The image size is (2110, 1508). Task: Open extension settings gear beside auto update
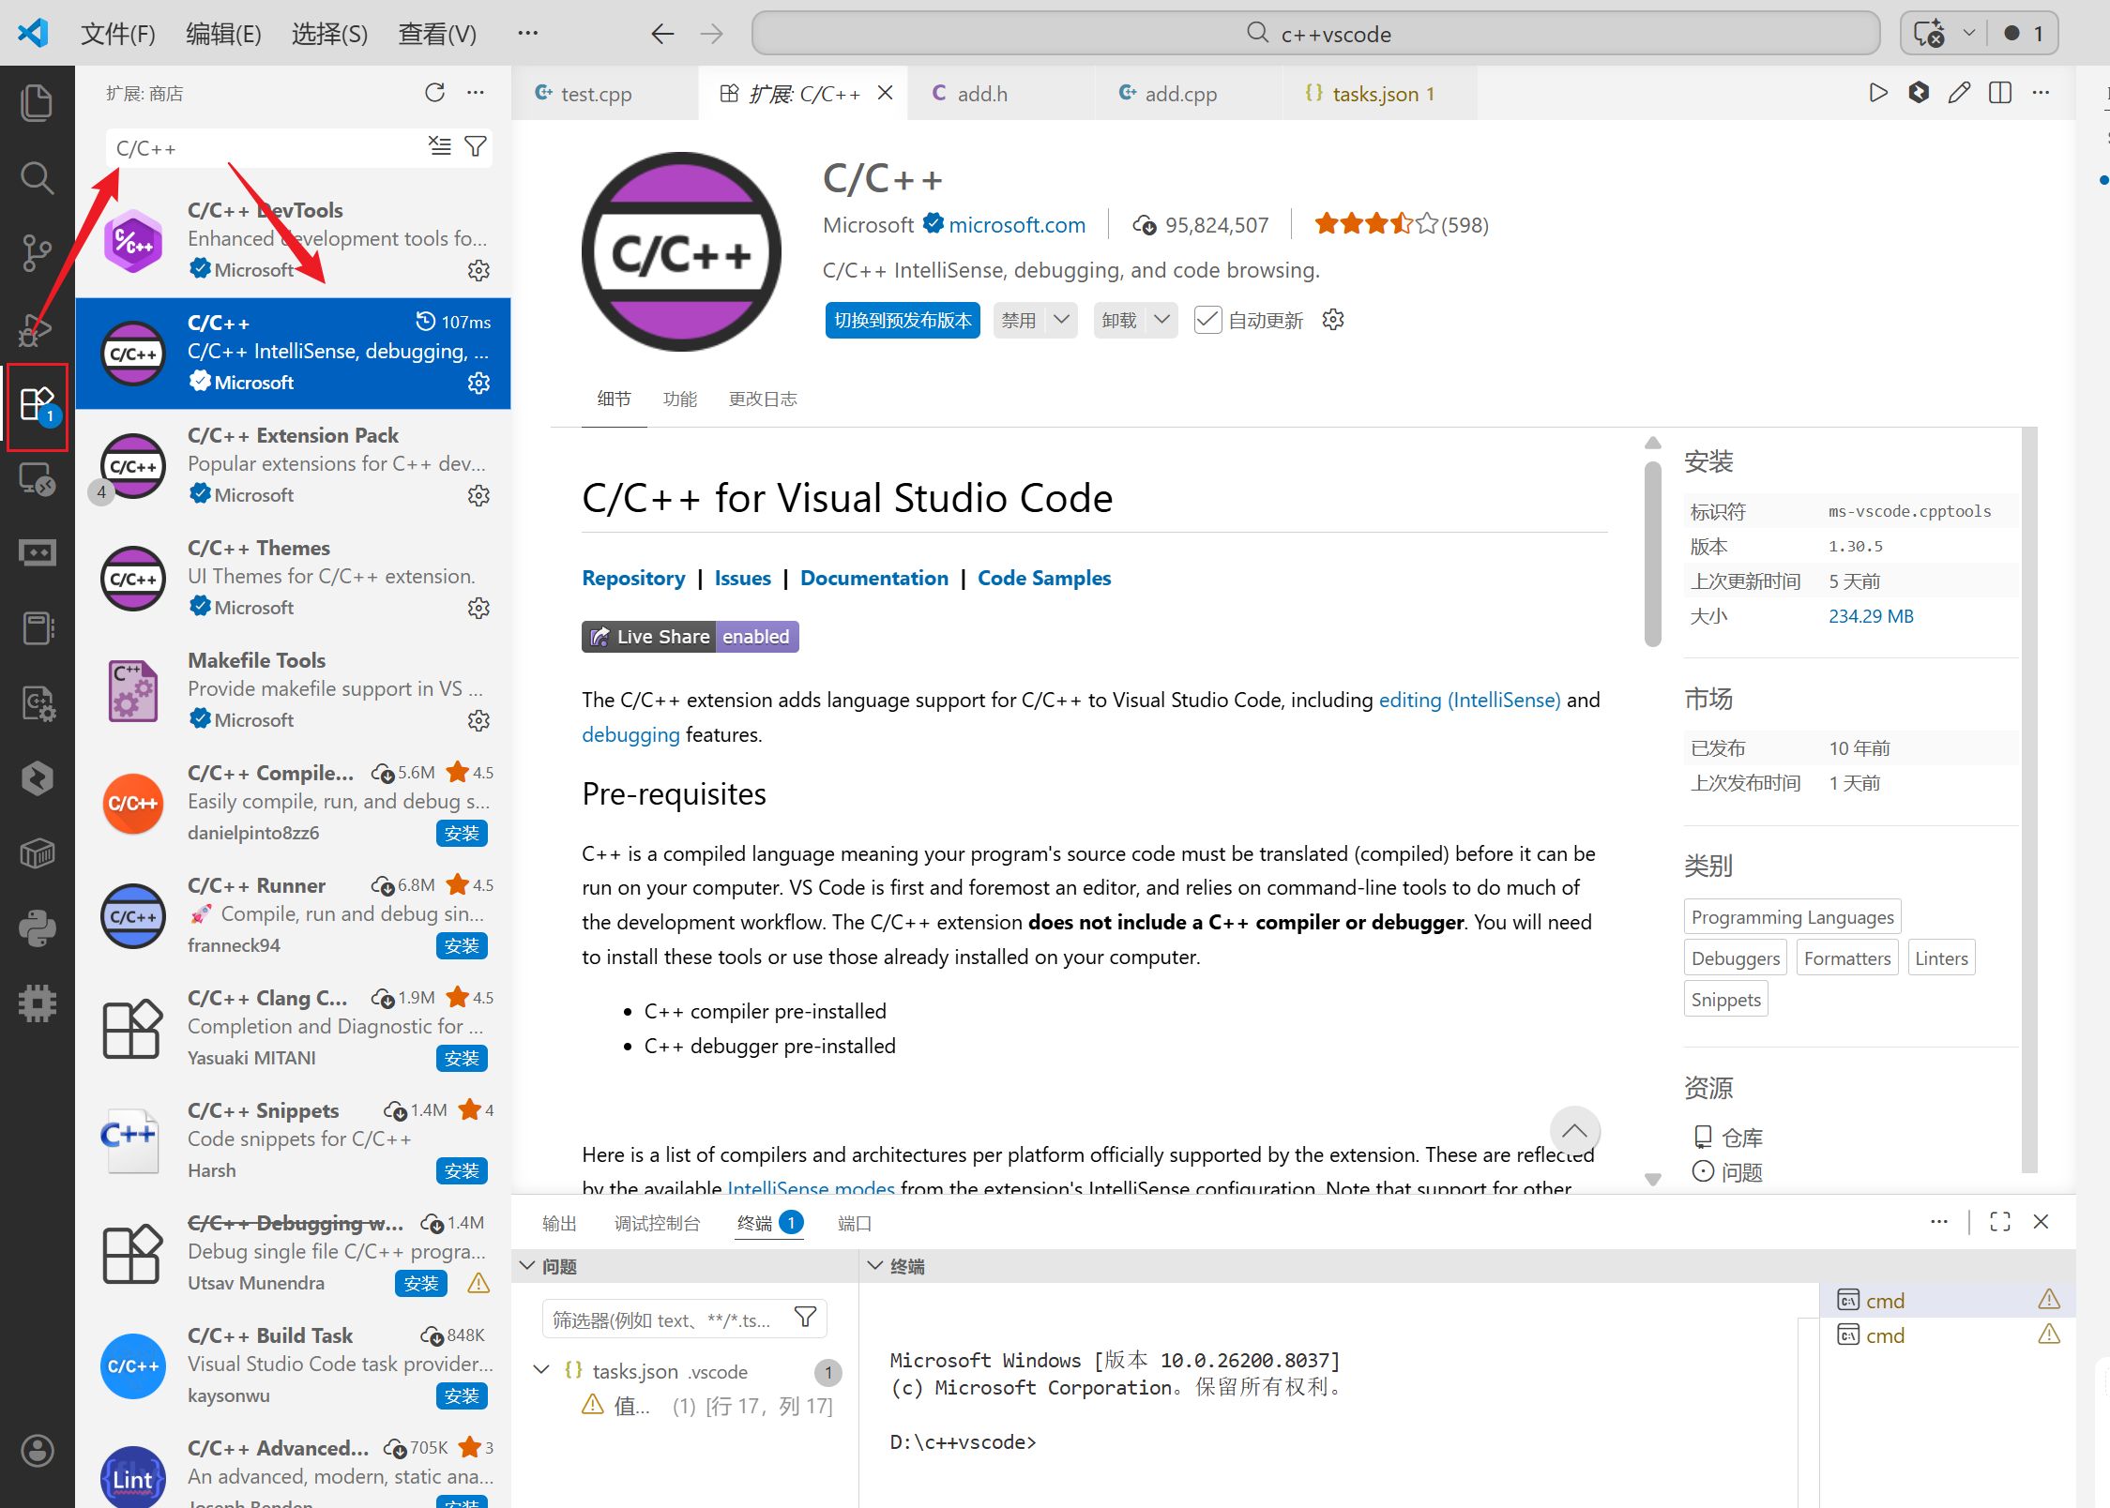[x=1333, y=320]
